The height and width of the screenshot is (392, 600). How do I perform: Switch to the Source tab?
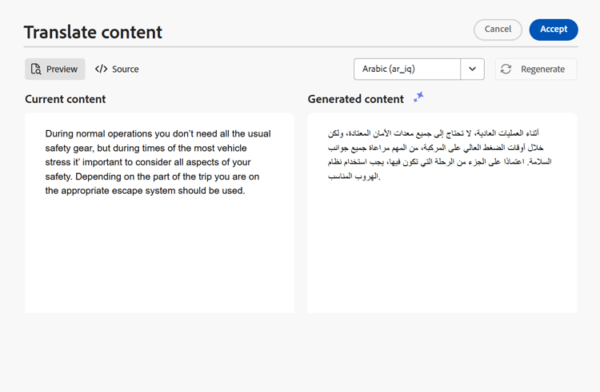[x=117, y=69]
